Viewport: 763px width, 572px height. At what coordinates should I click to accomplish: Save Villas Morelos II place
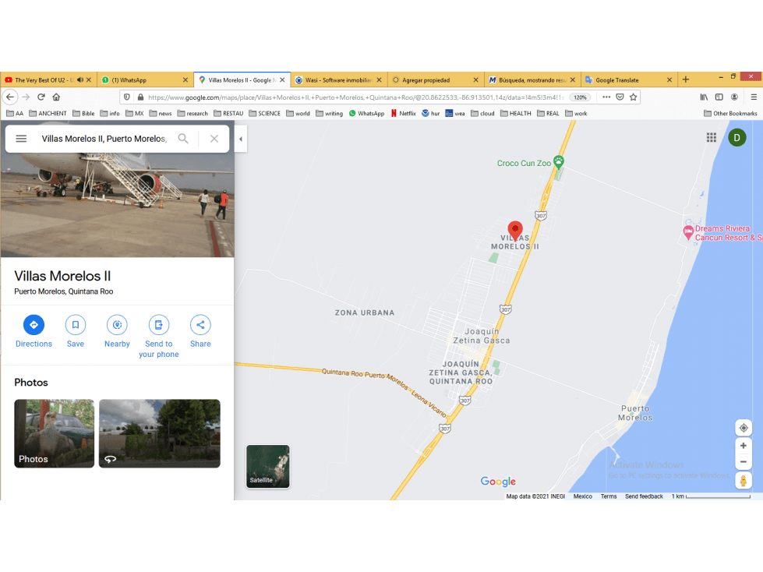[x=76, y=325]
